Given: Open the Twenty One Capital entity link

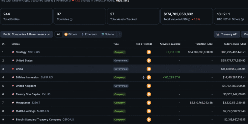Looking at the screenshot, I should tap(28, 94).
